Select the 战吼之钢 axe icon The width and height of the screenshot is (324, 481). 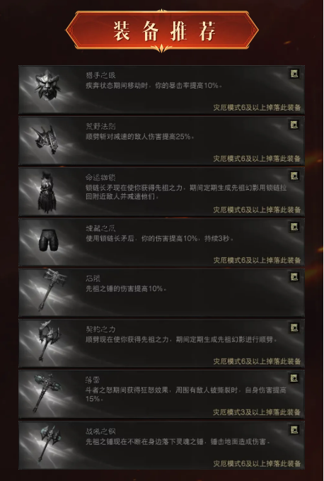[x=48, y=443]
